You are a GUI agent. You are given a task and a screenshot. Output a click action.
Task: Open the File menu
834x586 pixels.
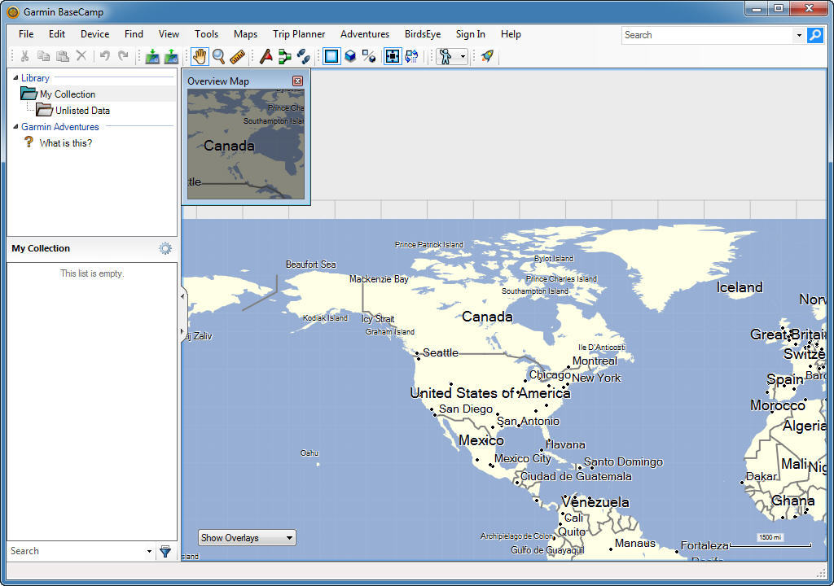(x=26, y=34)
